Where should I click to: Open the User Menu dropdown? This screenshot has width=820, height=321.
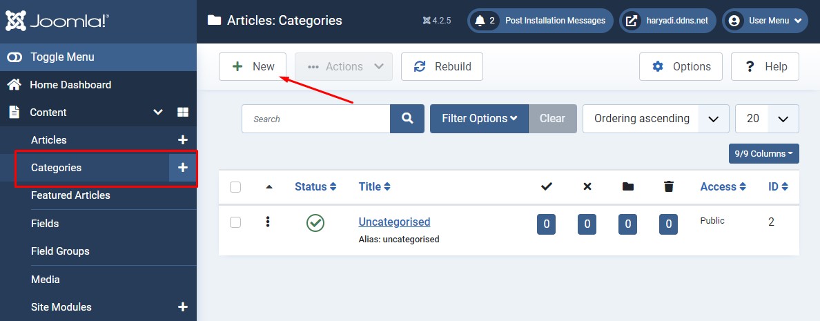pos(765,21)
